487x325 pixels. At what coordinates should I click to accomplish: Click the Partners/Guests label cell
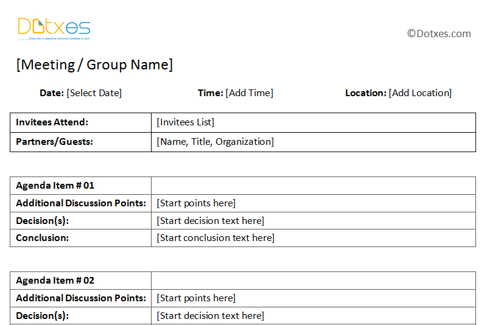click(81, 142)
